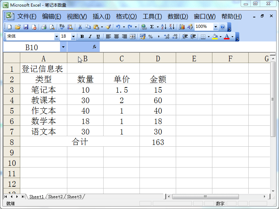Select cell D8 containing 163

pos(158,142)
